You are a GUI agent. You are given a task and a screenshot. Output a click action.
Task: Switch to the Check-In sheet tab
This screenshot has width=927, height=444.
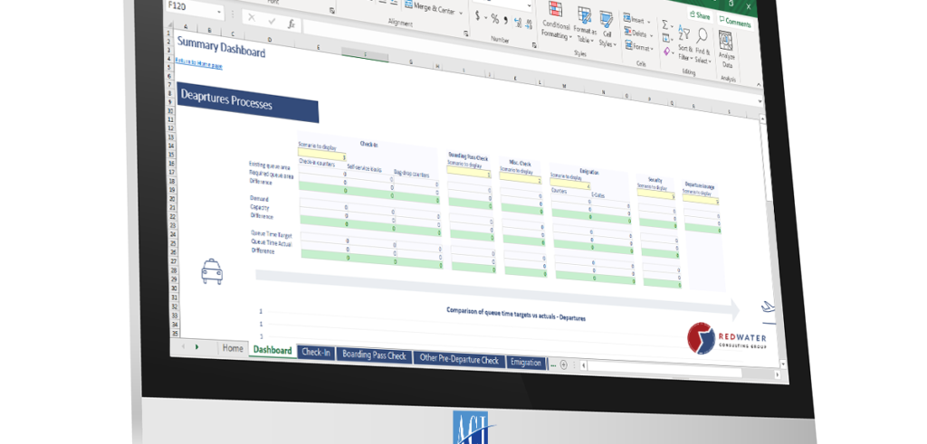coord(316,352)
